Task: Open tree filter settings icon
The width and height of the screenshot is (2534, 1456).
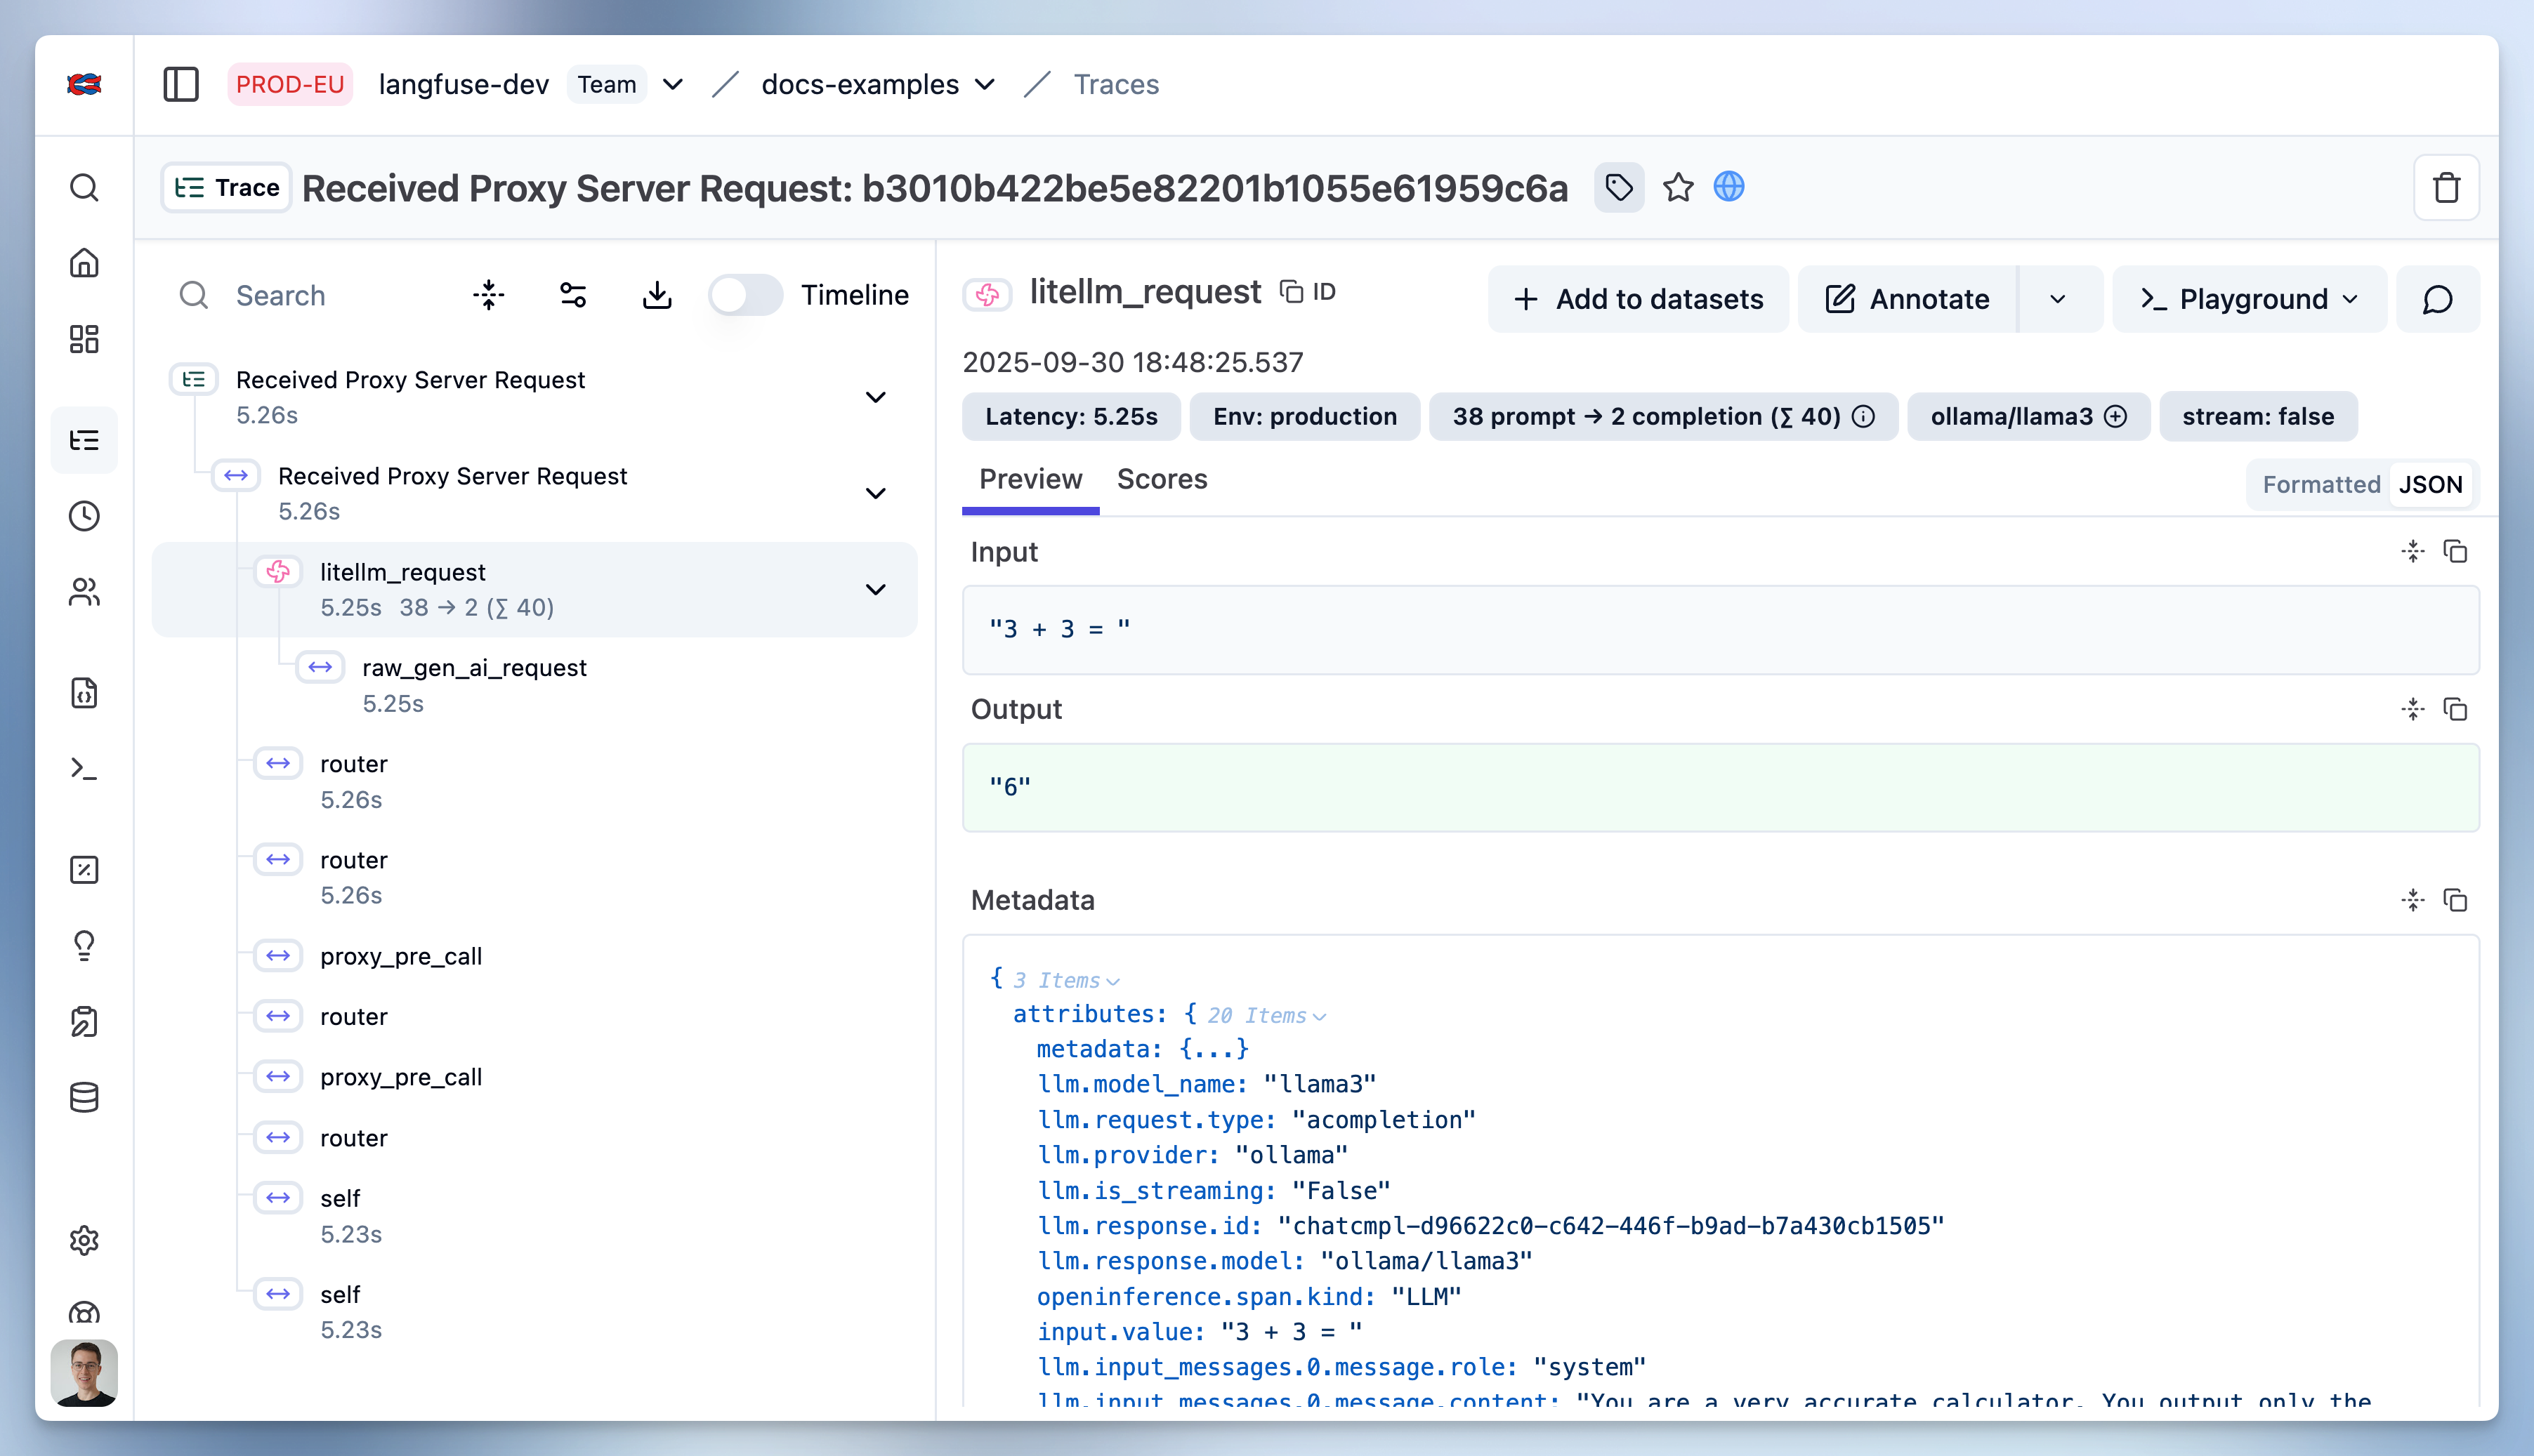Action: (572, 295)
